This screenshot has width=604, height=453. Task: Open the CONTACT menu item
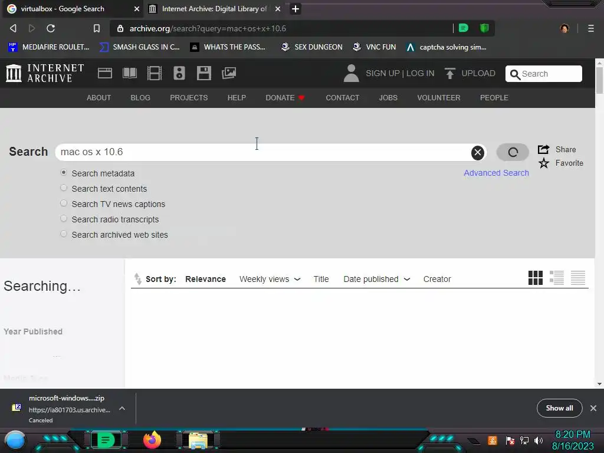(343, 98)
